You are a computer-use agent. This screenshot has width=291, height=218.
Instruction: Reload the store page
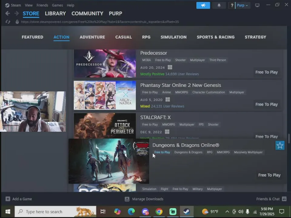tap(8, 22)
